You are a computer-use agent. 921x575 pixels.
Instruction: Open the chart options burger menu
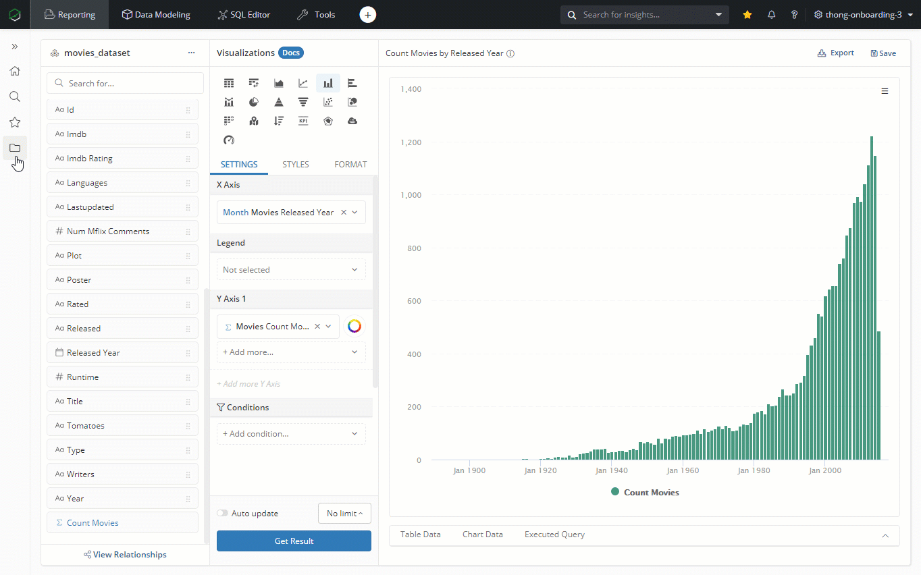pos(885,90)
